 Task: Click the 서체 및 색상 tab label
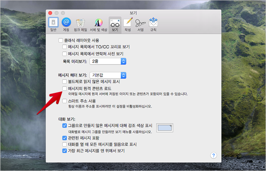(x=99, y=30)
